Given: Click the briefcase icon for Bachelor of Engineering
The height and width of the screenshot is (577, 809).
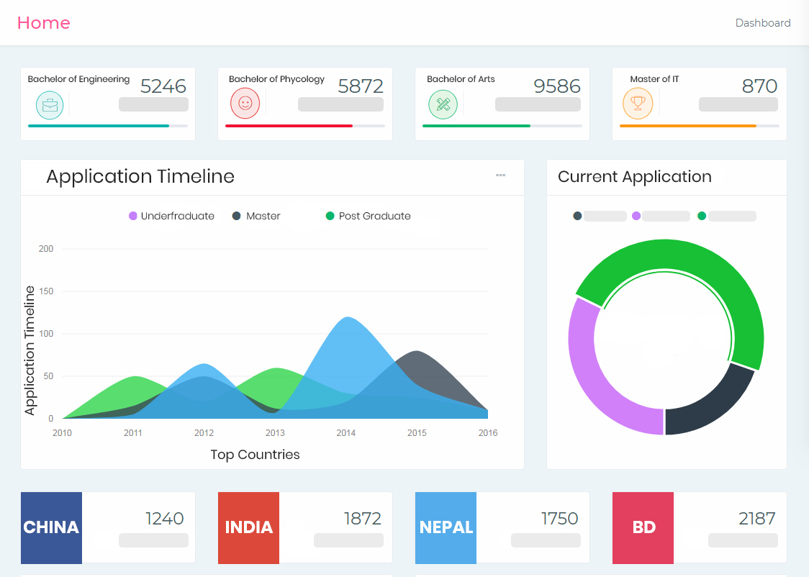Looking at the screenshot, I should click(x=50, y=104).
